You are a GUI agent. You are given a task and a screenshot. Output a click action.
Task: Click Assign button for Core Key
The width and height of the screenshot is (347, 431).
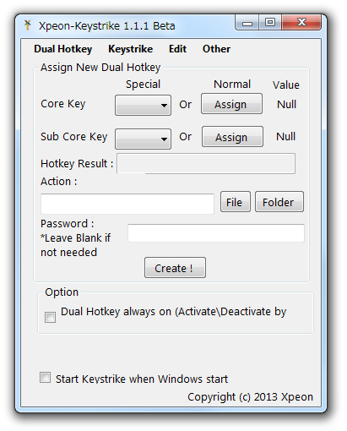tap(231, 104)
